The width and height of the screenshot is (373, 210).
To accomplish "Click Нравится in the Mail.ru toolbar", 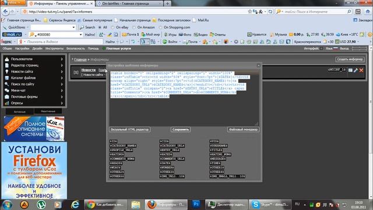I will tap(256, 34).
